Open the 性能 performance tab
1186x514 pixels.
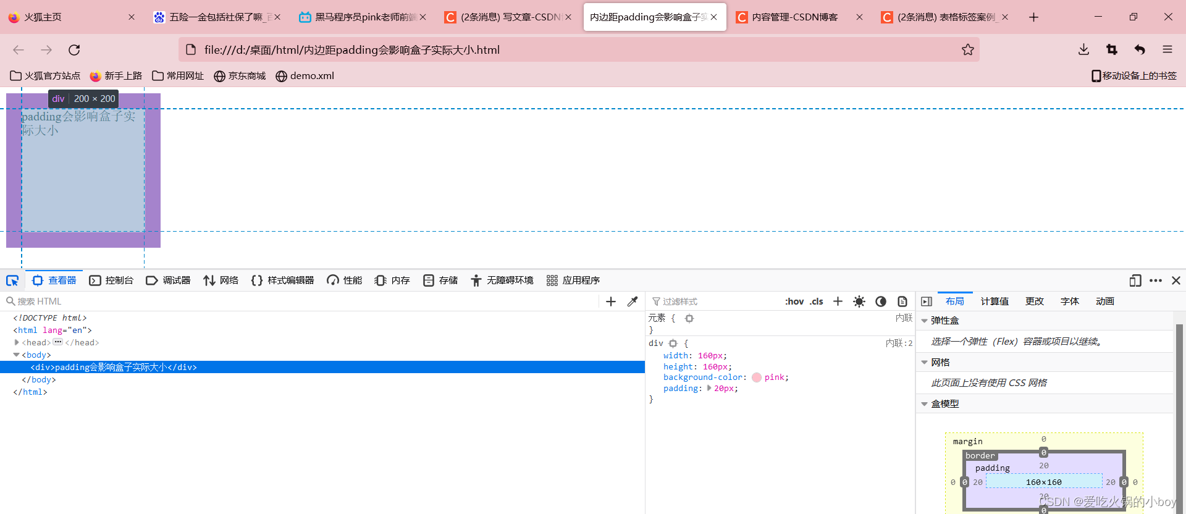tap(344, 280)
